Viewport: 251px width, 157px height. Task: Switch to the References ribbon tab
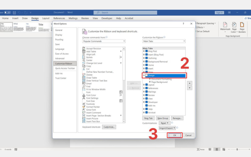tap(59, 18)
